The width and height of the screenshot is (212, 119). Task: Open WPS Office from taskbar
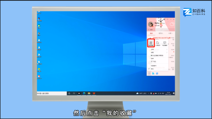point(94,93)
